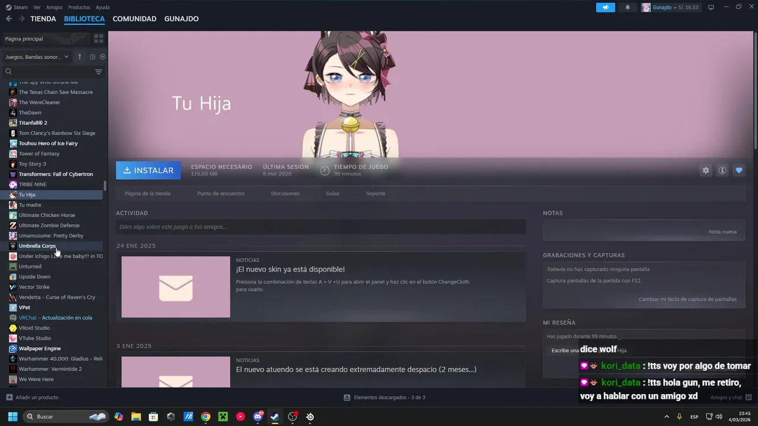The width and height of the screenshot is (758, 426).
Task: Select VTube Studio in the library
Action: click(35, 338)
